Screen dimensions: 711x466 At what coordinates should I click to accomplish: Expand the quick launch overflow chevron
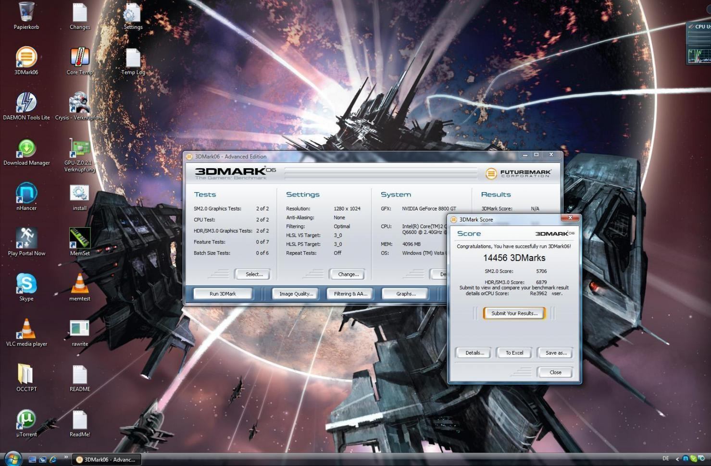pyautogui.click(x=66, y=457)
